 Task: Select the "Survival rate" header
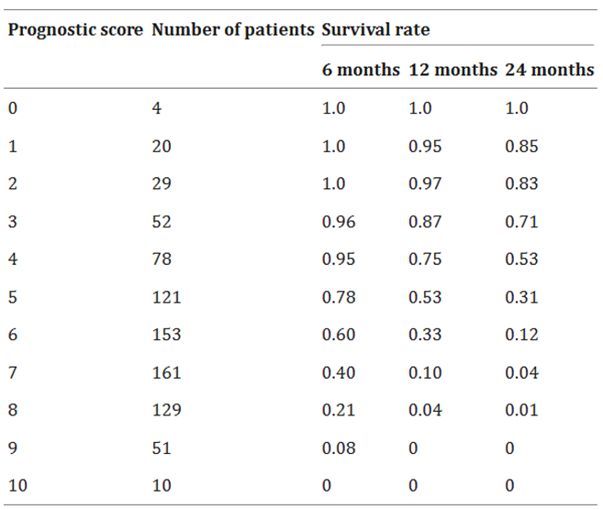tap(375, 28)
